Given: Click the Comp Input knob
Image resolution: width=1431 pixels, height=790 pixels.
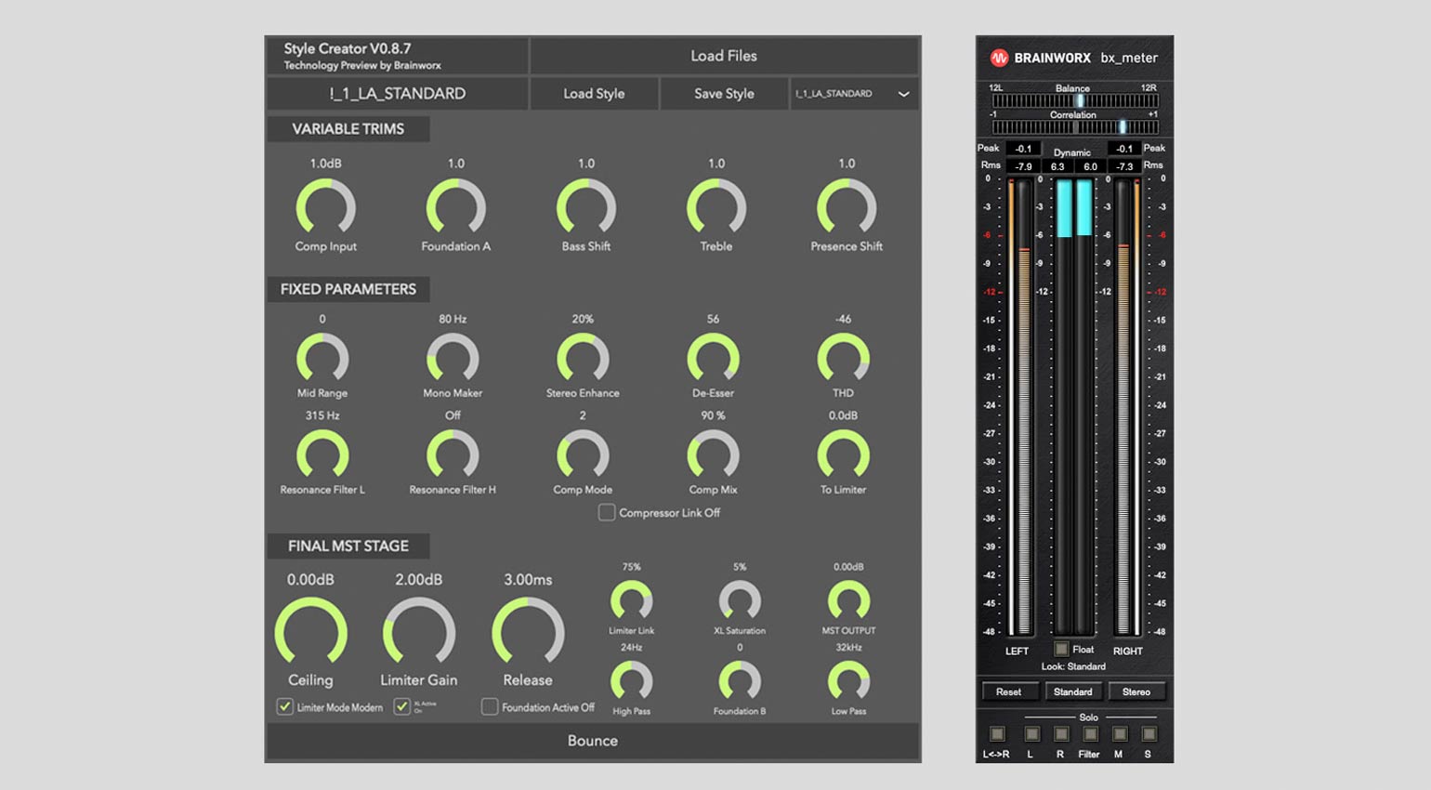Looking at the screenshot, I should [x=325, y=206].
